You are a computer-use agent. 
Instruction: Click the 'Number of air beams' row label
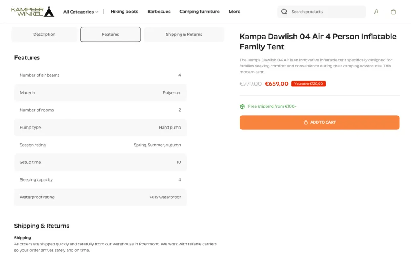[40, 75]
